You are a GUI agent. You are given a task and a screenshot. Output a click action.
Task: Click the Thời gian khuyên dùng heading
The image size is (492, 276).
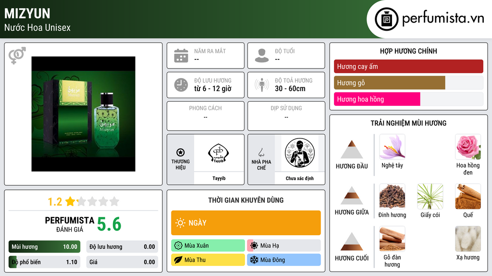click(x=246, y=200)
